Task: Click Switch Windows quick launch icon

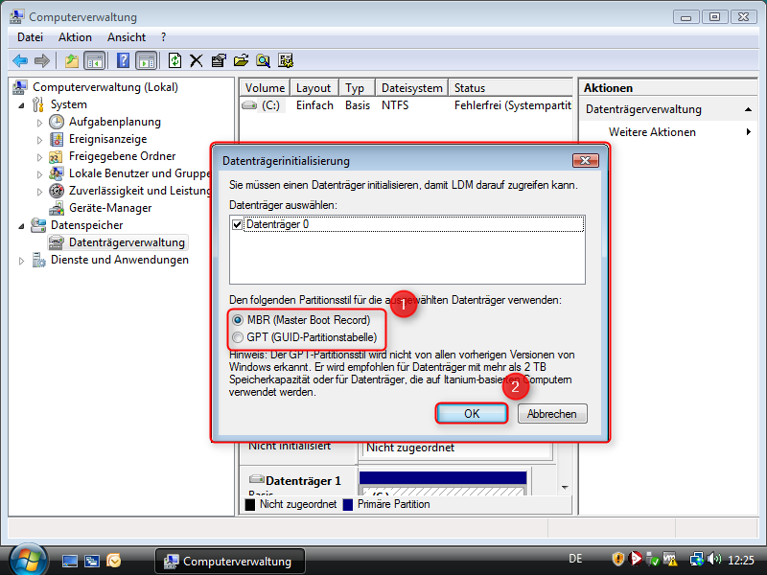Action: click(x=91, y=561)
